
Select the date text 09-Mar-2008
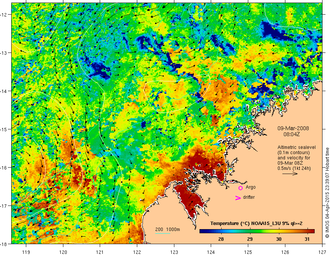293,128
